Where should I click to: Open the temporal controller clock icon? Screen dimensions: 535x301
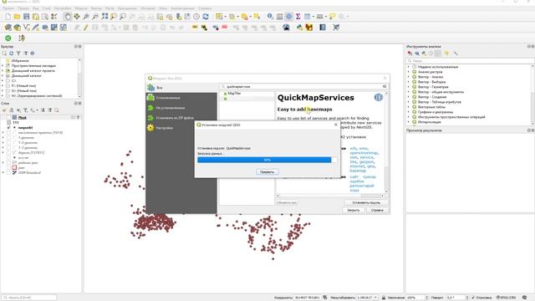point(196,17)
